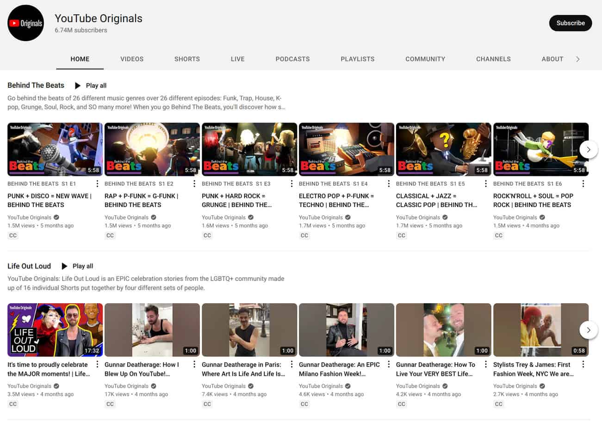Advance Behind The Beats carousel to next
Viewport: 602px width, 427px height.
589,150
